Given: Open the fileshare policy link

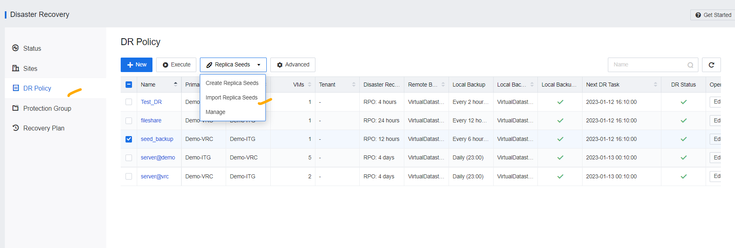Looking at the screenshot, I should (151, 120).
